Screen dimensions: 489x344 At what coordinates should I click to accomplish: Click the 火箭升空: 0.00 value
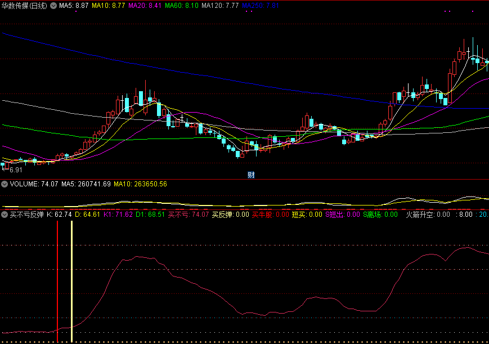click(x=428, y=215)
